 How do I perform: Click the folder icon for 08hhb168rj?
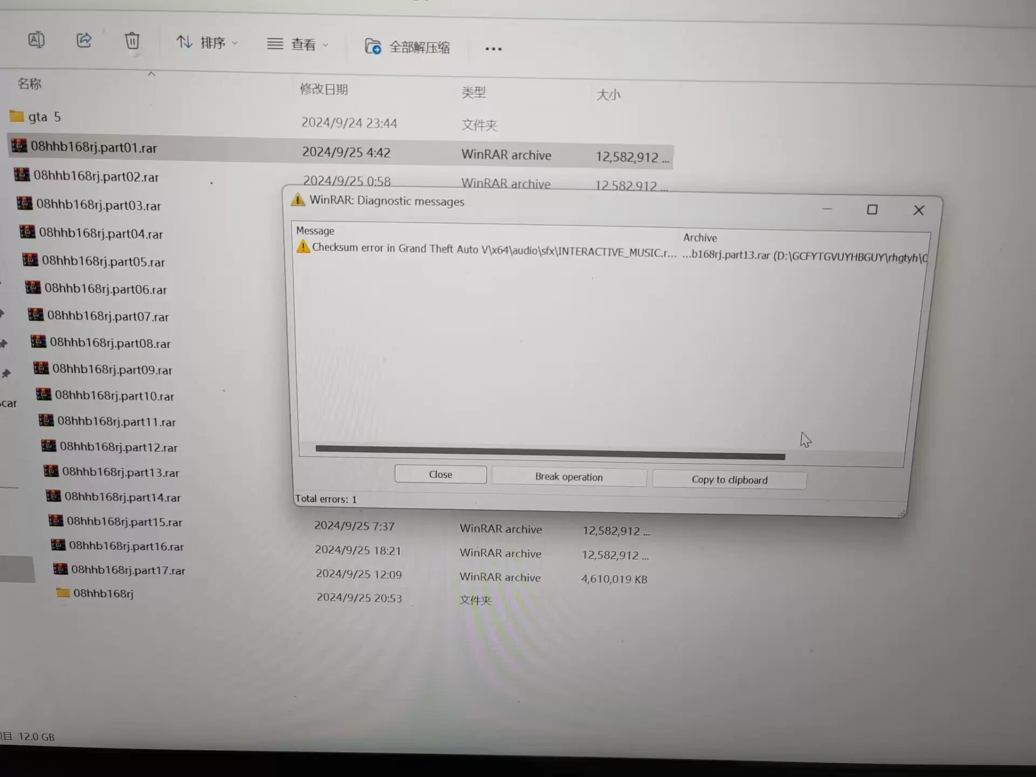tap(60, 592)
